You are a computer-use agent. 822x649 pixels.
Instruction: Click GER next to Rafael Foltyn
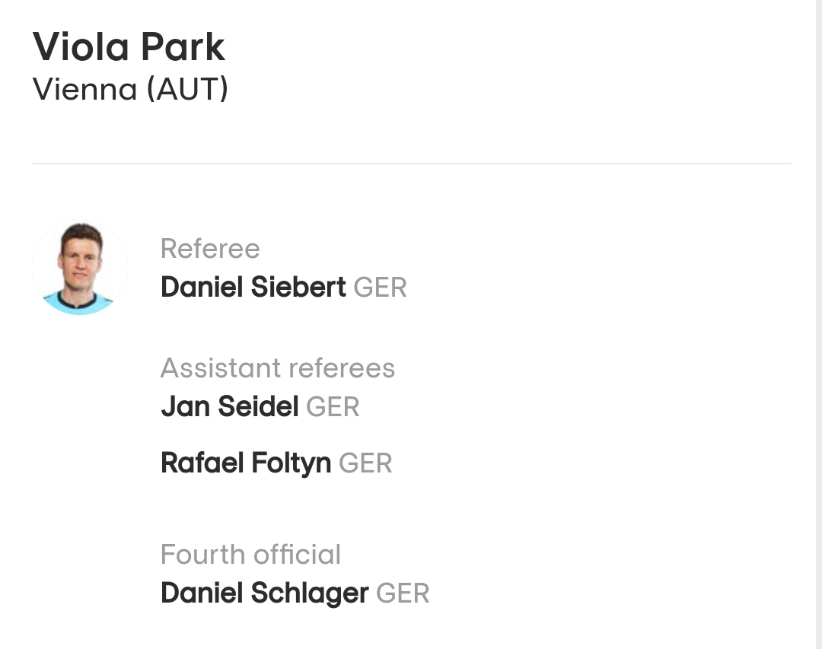365,463
